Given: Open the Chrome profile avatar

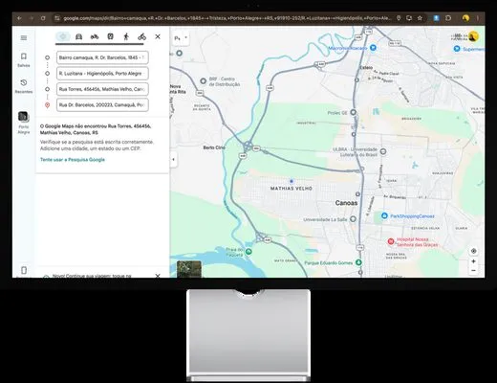Looking at the screenshot, I should click(465, 18).
